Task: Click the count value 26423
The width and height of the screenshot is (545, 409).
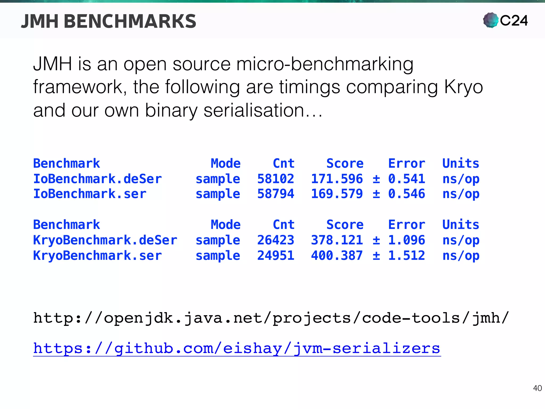Action: (276, 240)
